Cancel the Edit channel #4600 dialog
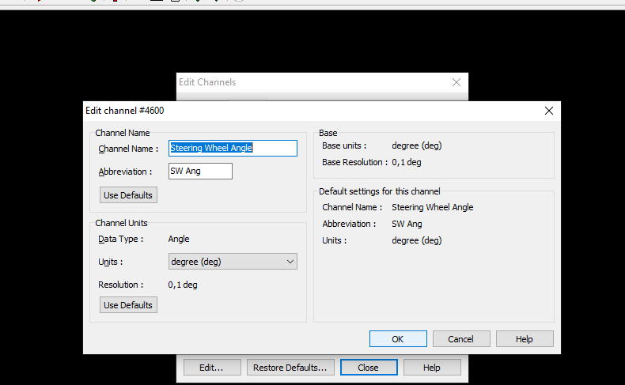The image size is (625, 385). coord(461,338)
